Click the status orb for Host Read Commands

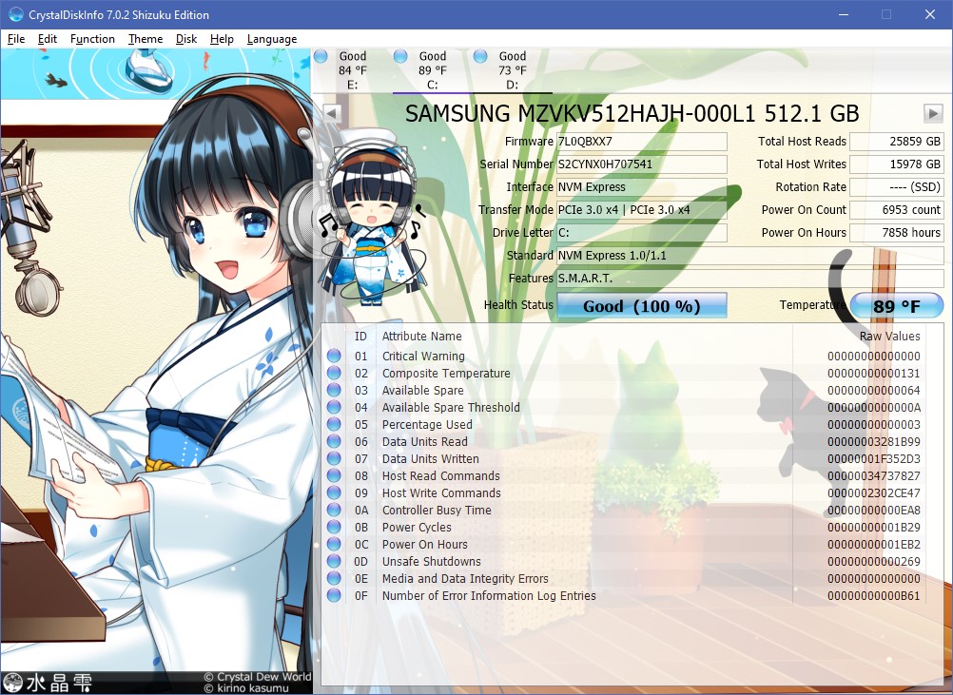(x=334, y=475)
